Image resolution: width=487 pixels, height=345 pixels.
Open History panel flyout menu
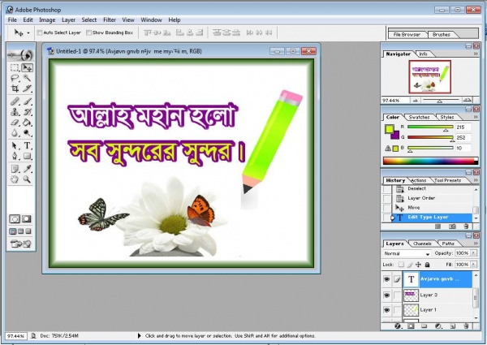pos(476,180)
